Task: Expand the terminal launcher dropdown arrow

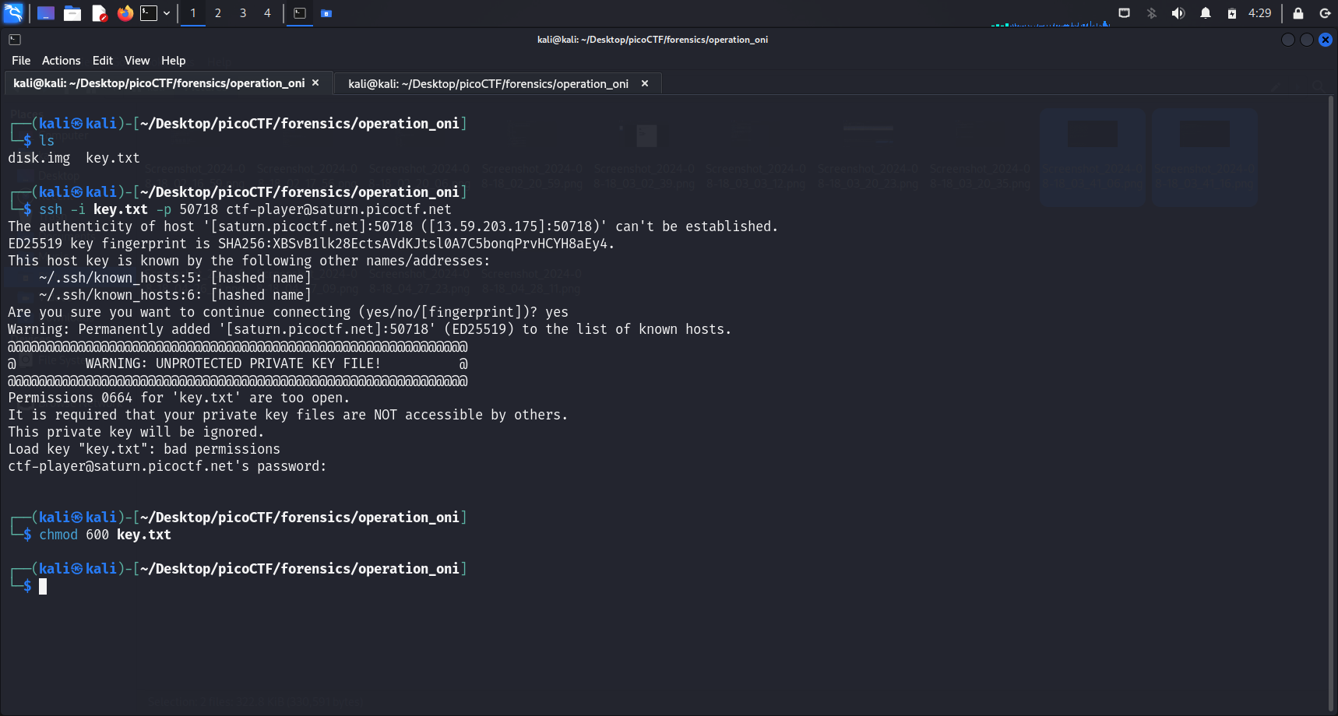Action: click(167, 13)
